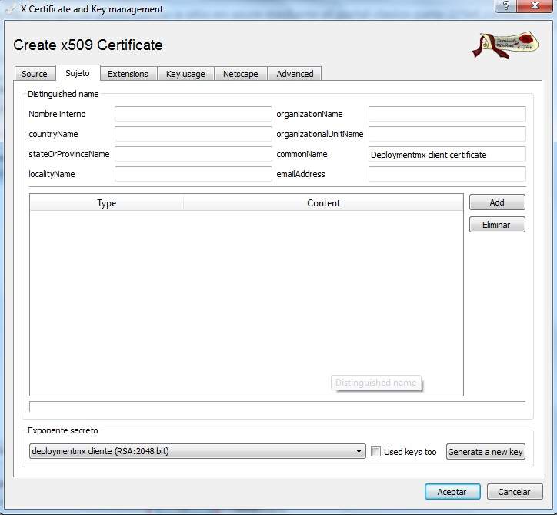Click the Nombre interno input field
This screenshot has height=515, width=557.
point(193,114)
